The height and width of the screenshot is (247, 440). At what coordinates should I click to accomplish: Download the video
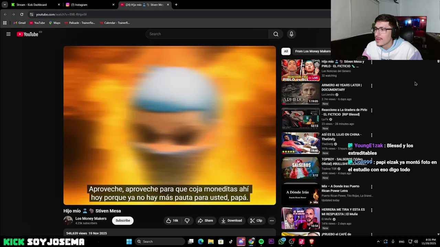coord(231,221)
